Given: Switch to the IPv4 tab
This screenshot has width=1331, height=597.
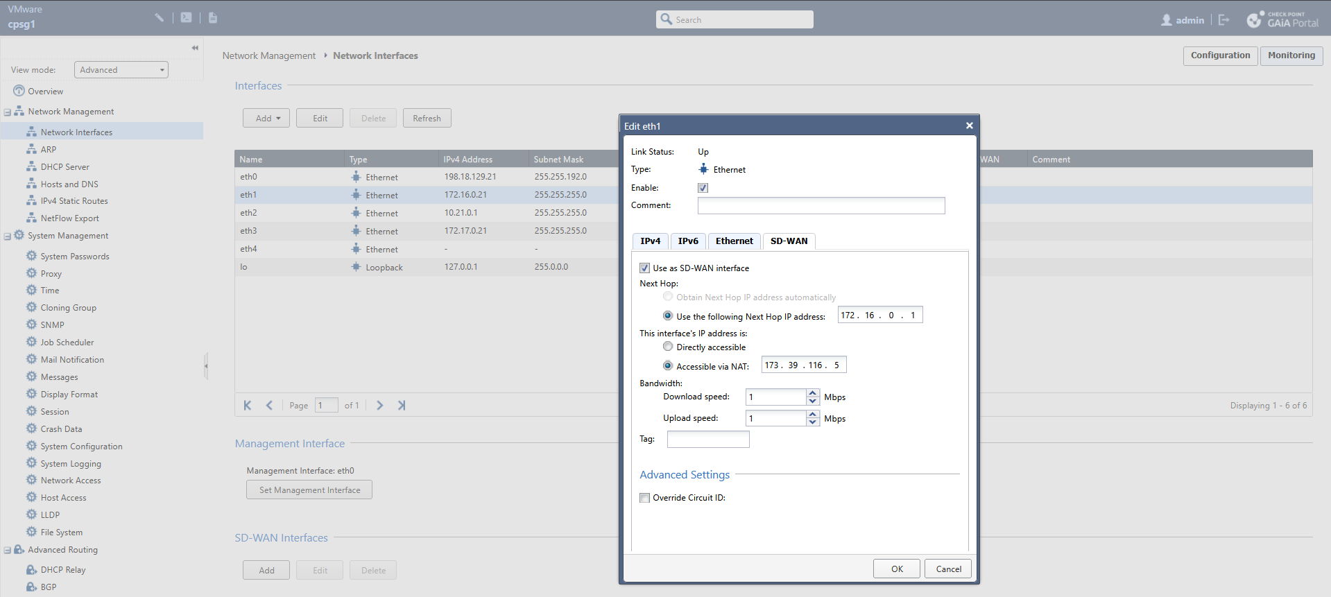Looking at the screenshot, I should point(650,241).
